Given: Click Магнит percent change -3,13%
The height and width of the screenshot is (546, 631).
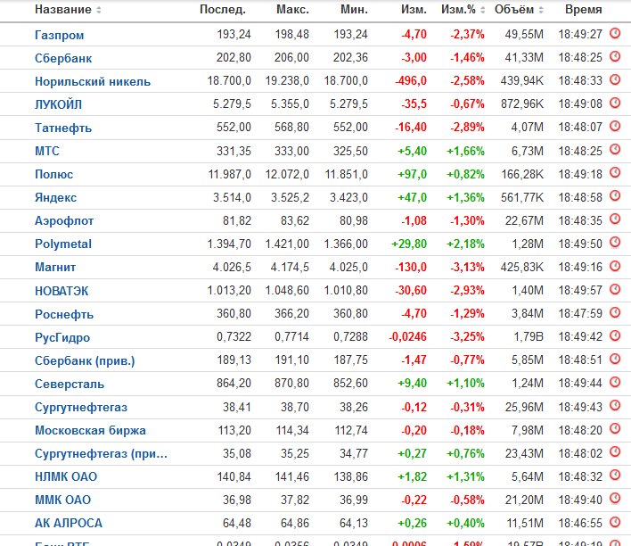Looking at the screenshot, I should (467, 267).
